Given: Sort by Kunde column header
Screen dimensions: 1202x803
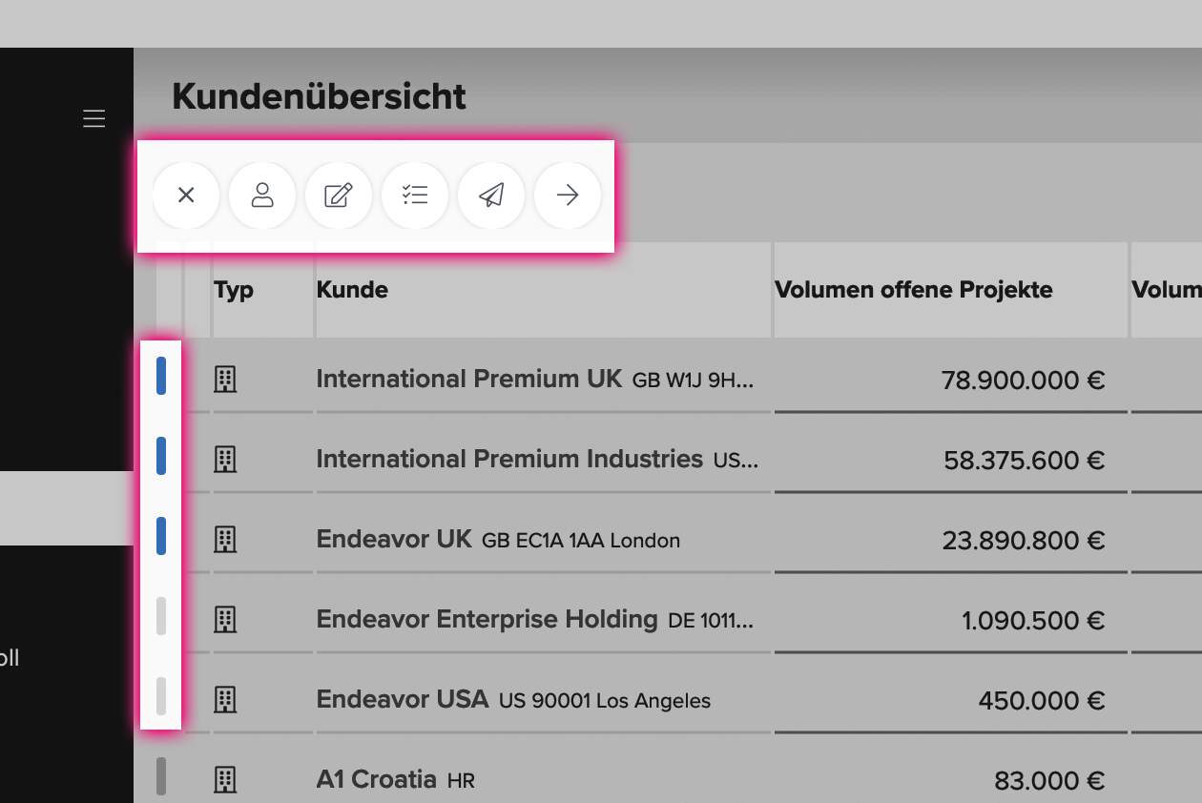Looking at the screenshot, I should [352, 290].
